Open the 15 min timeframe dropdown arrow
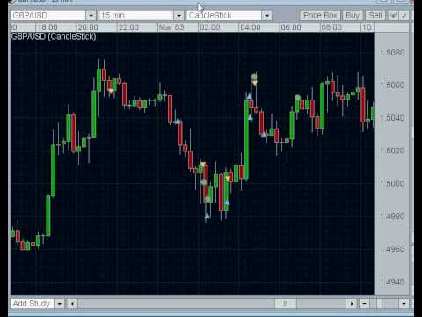 click(178, 15)
